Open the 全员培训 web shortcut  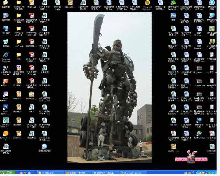click(x=44, y=69)
